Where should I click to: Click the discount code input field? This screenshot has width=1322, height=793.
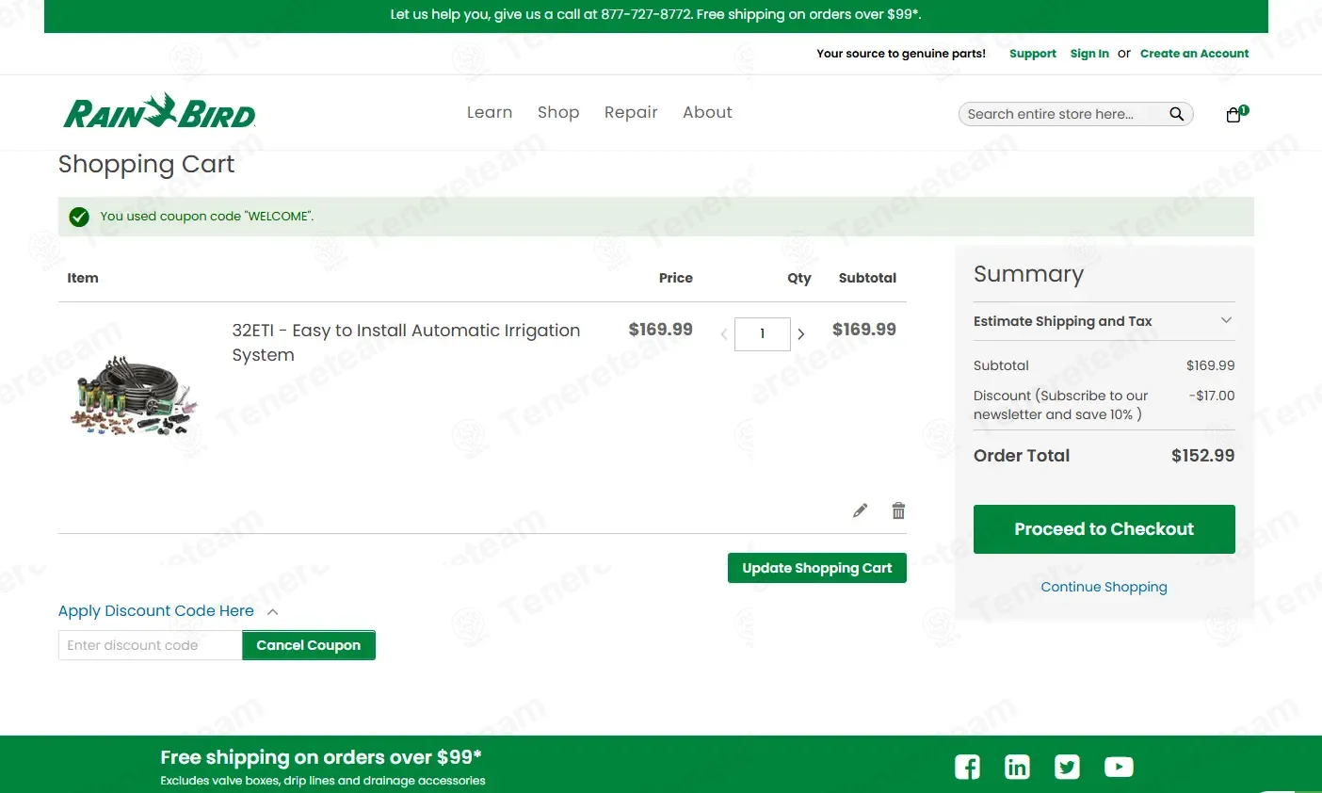151,645
